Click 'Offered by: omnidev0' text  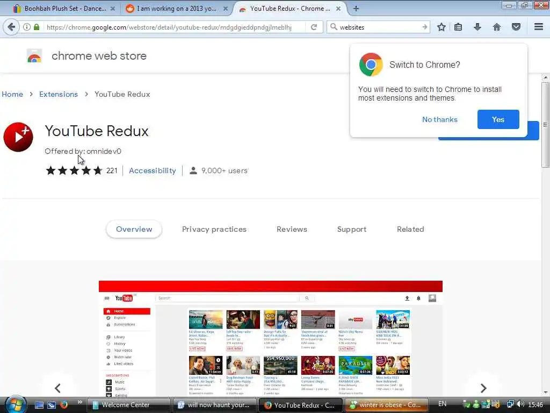pos(83,151)
